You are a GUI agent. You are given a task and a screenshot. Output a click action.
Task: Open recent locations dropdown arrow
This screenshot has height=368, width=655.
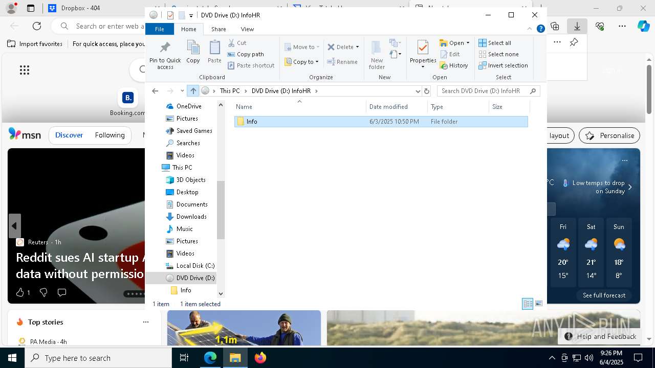(x=182, y=91)
